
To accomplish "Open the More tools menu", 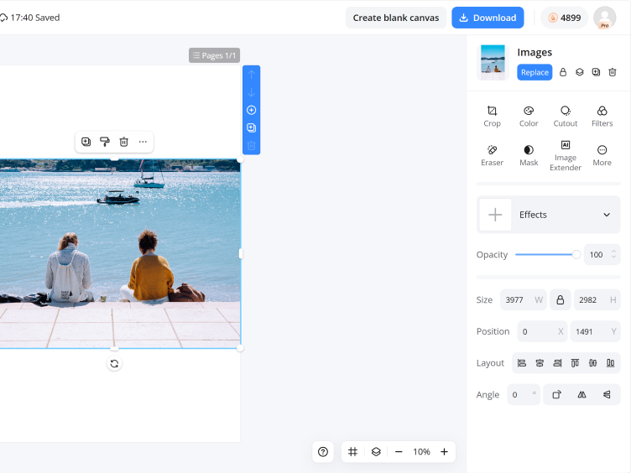I will coord(602,156).
